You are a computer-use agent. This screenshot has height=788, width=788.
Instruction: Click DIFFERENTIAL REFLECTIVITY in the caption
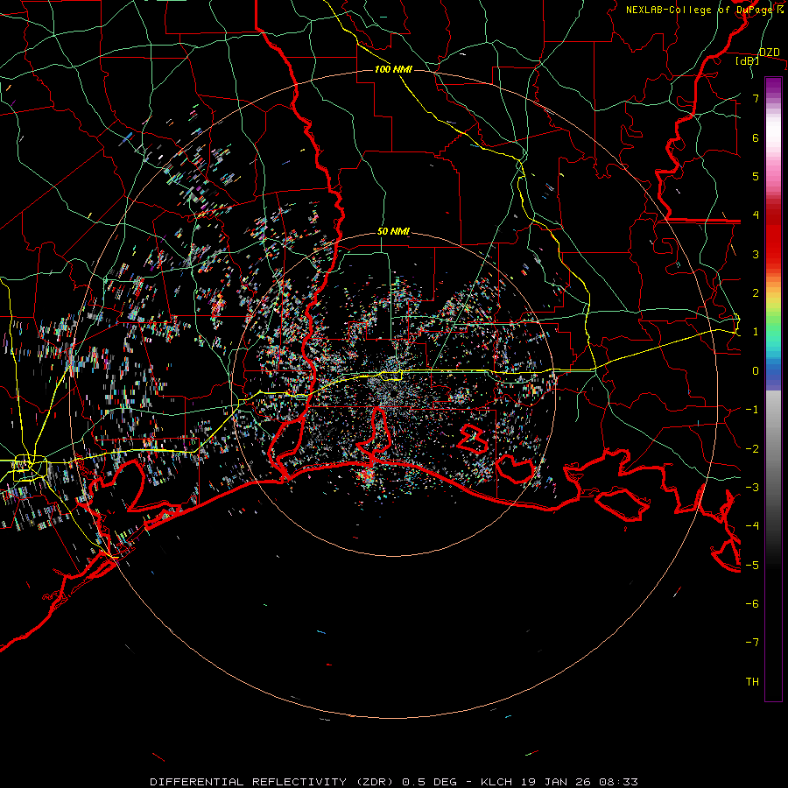coord(249,782)
